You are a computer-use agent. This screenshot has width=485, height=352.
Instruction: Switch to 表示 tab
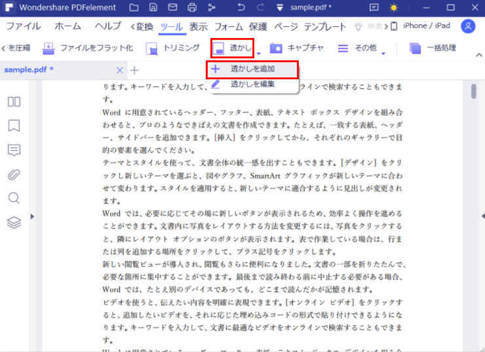199,27
